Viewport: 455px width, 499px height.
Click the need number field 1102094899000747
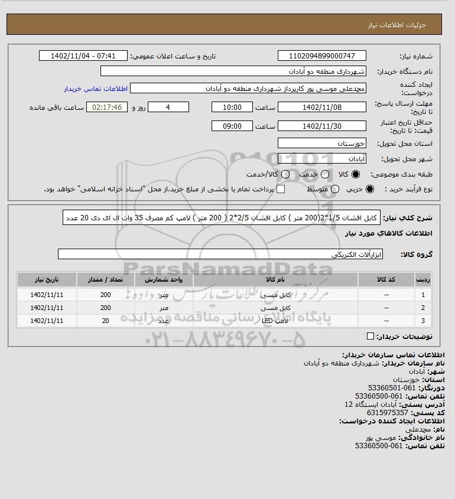click(x=322, y=56)
